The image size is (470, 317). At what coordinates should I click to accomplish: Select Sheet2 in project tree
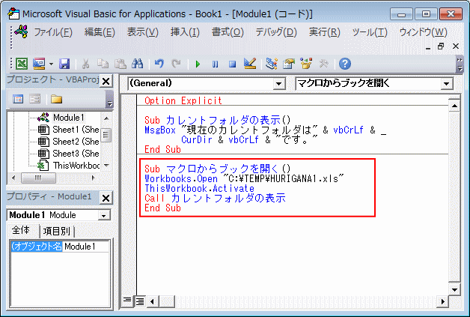pyautogui.click(x=69, y=142)
